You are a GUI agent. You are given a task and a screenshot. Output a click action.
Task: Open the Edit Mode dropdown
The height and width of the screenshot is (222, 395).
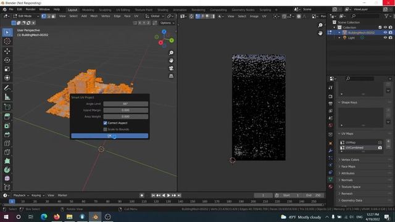[27, 16]
